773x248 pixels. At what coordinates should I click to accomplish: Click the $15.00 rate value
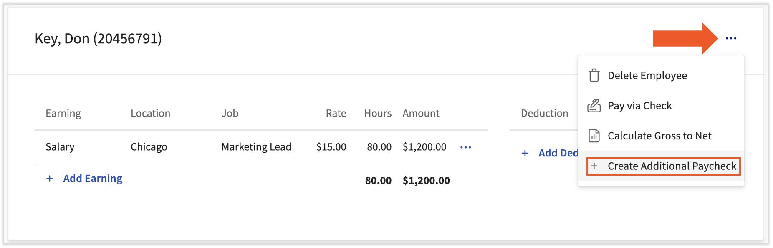[x=331, y=147]
